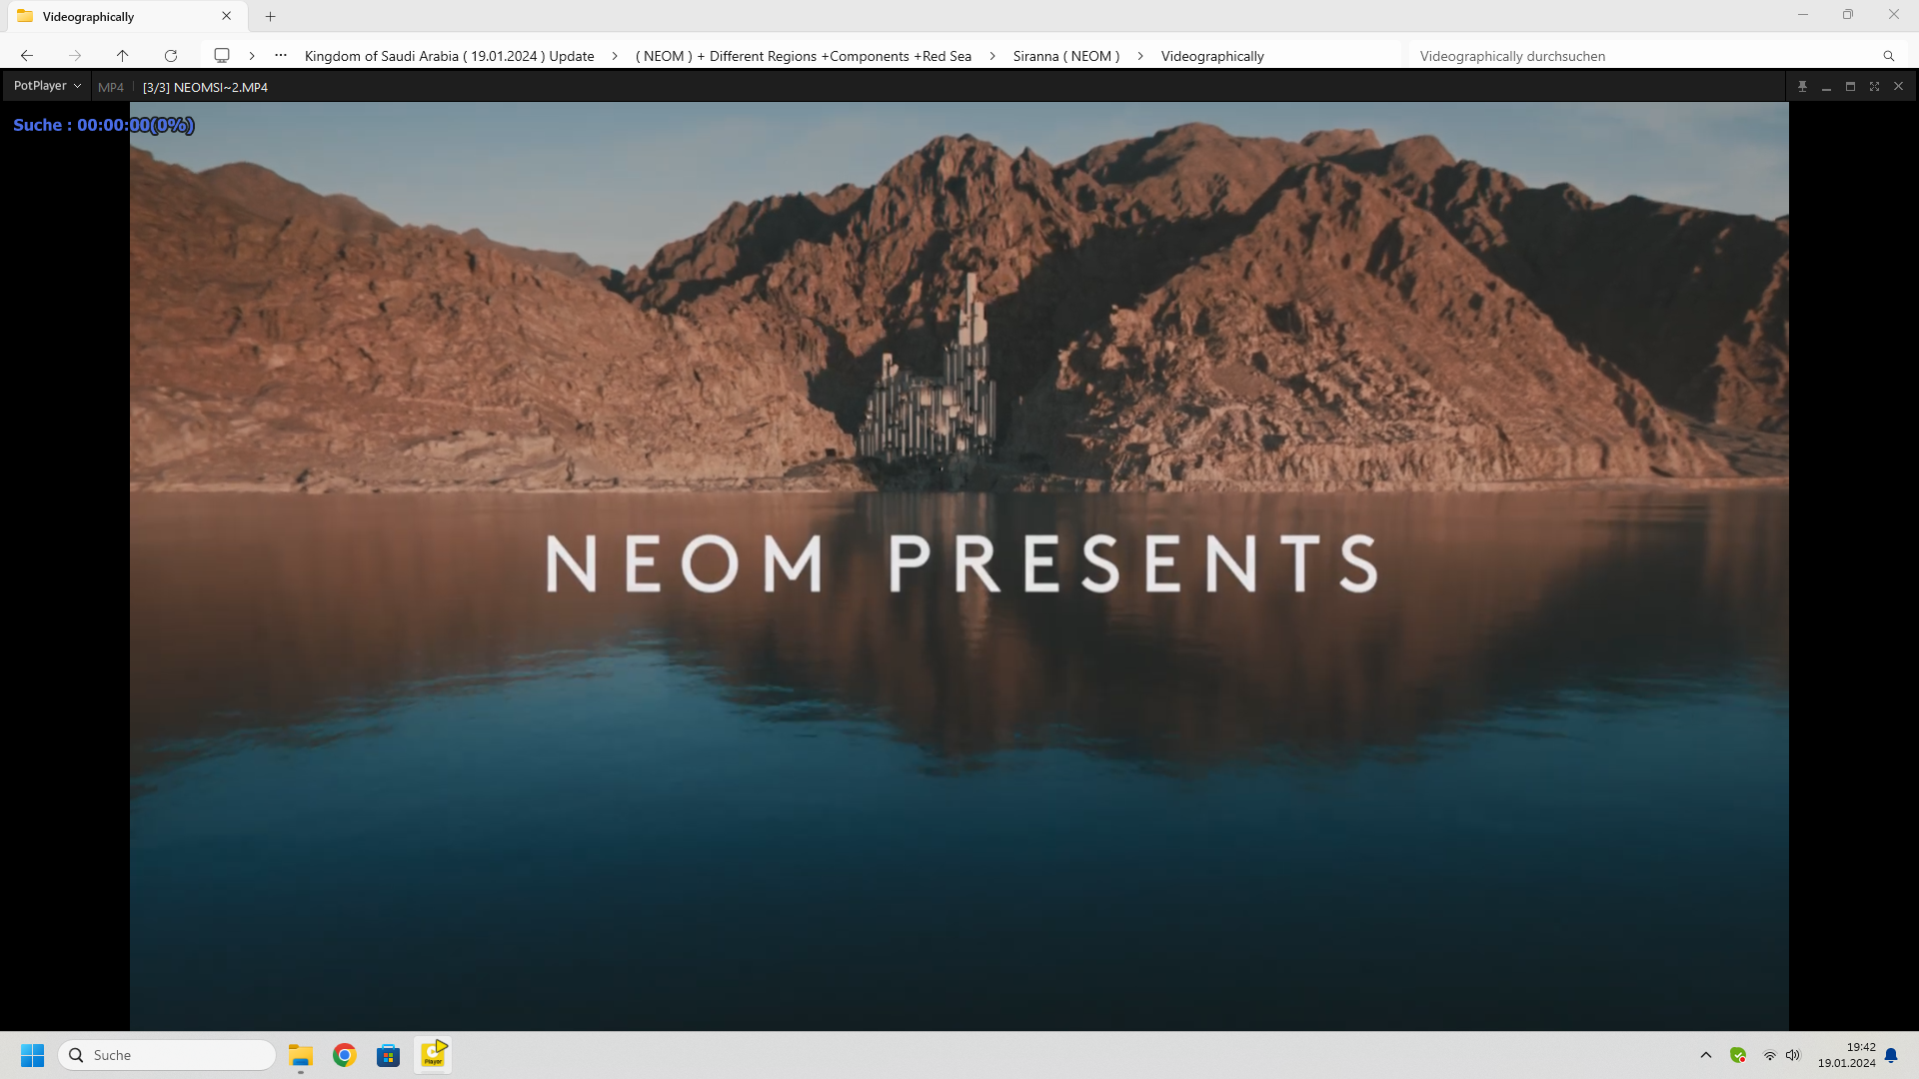Viewport: 1919px width, 1079px height.
Task: Refresh the Explorer folder view
Action: pyautogui.click(x=171, y=56)
